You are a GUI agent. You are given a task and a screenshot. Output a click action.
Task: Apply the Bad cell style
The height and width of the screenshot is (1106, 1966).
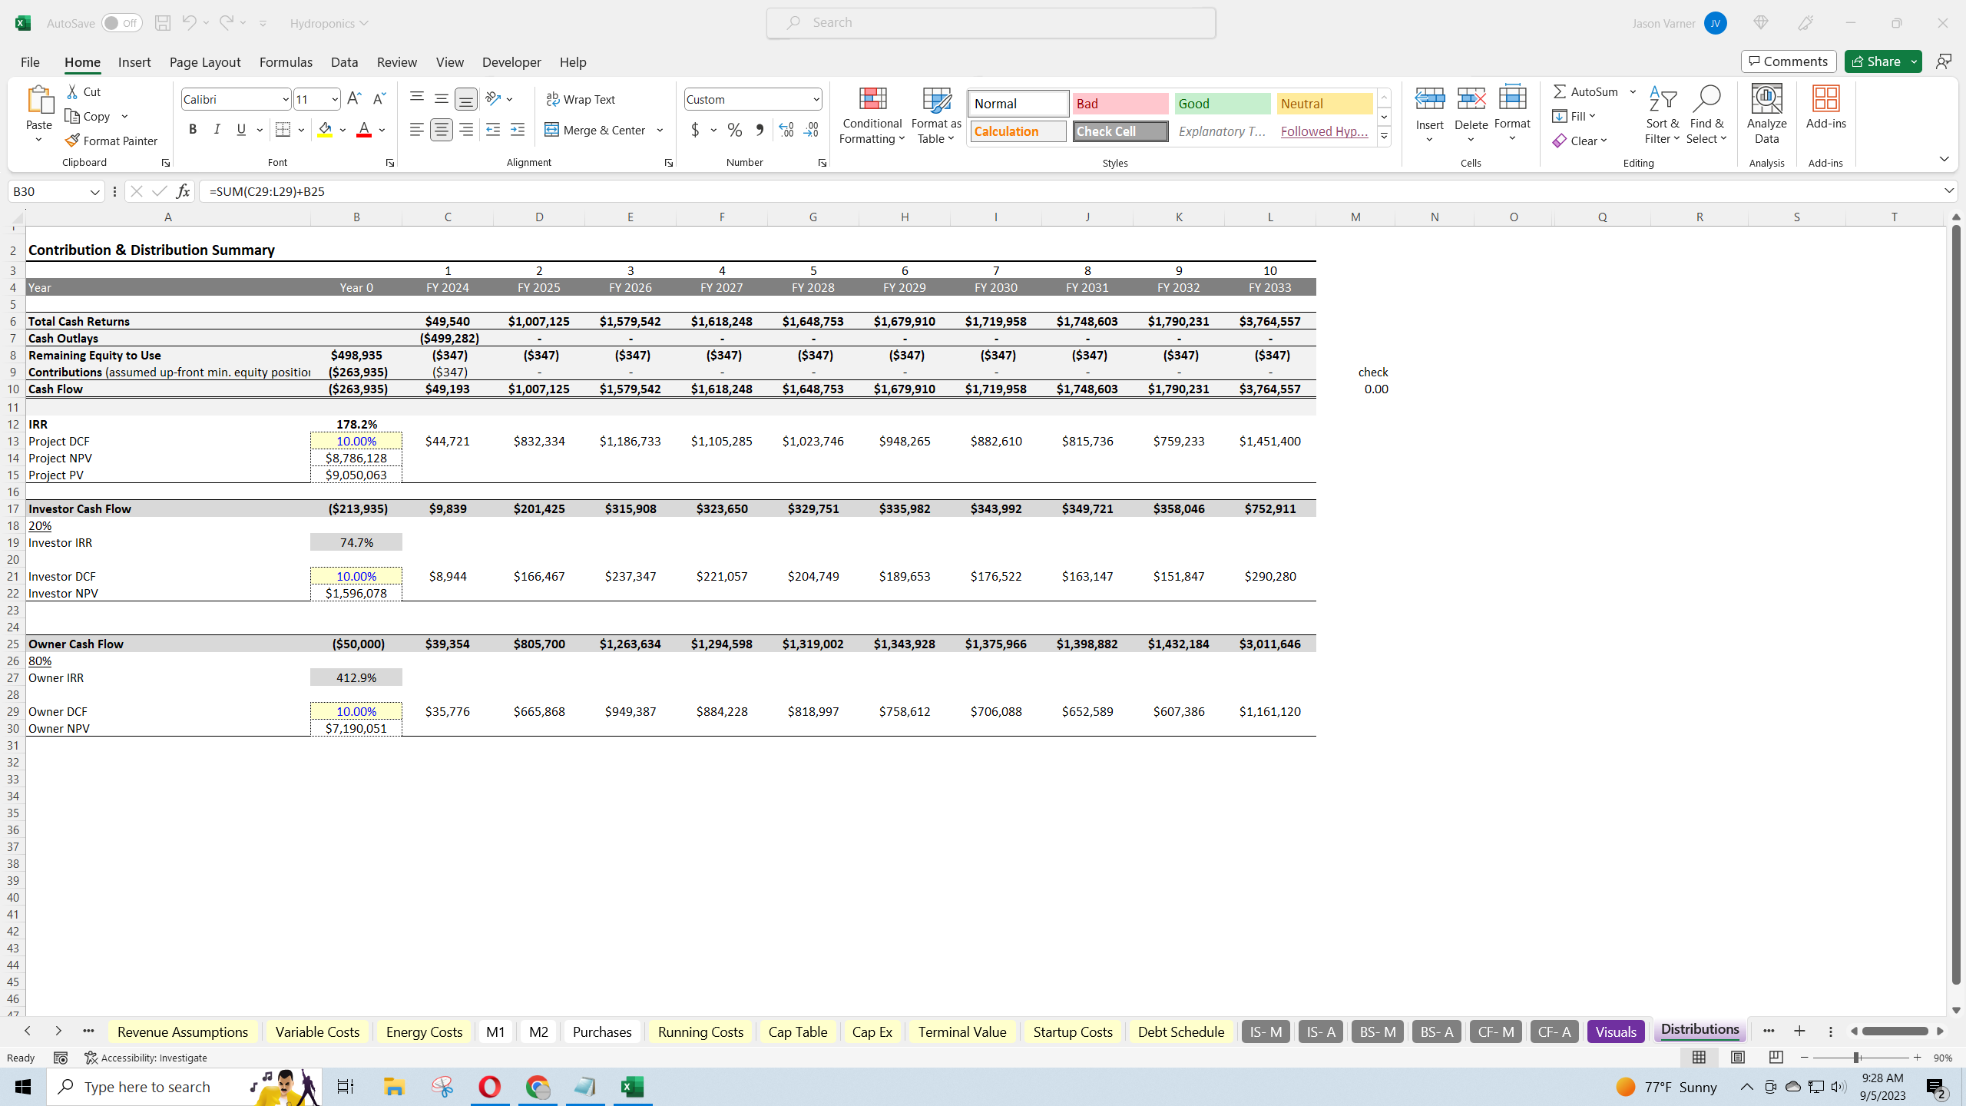(1120, 104)
